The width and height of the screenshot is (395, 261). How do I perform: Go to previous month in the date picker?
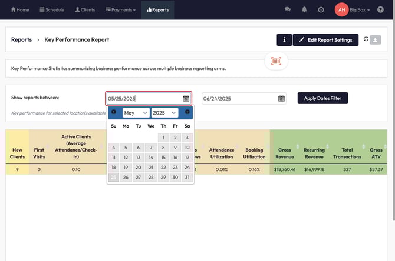pos(114,112)
